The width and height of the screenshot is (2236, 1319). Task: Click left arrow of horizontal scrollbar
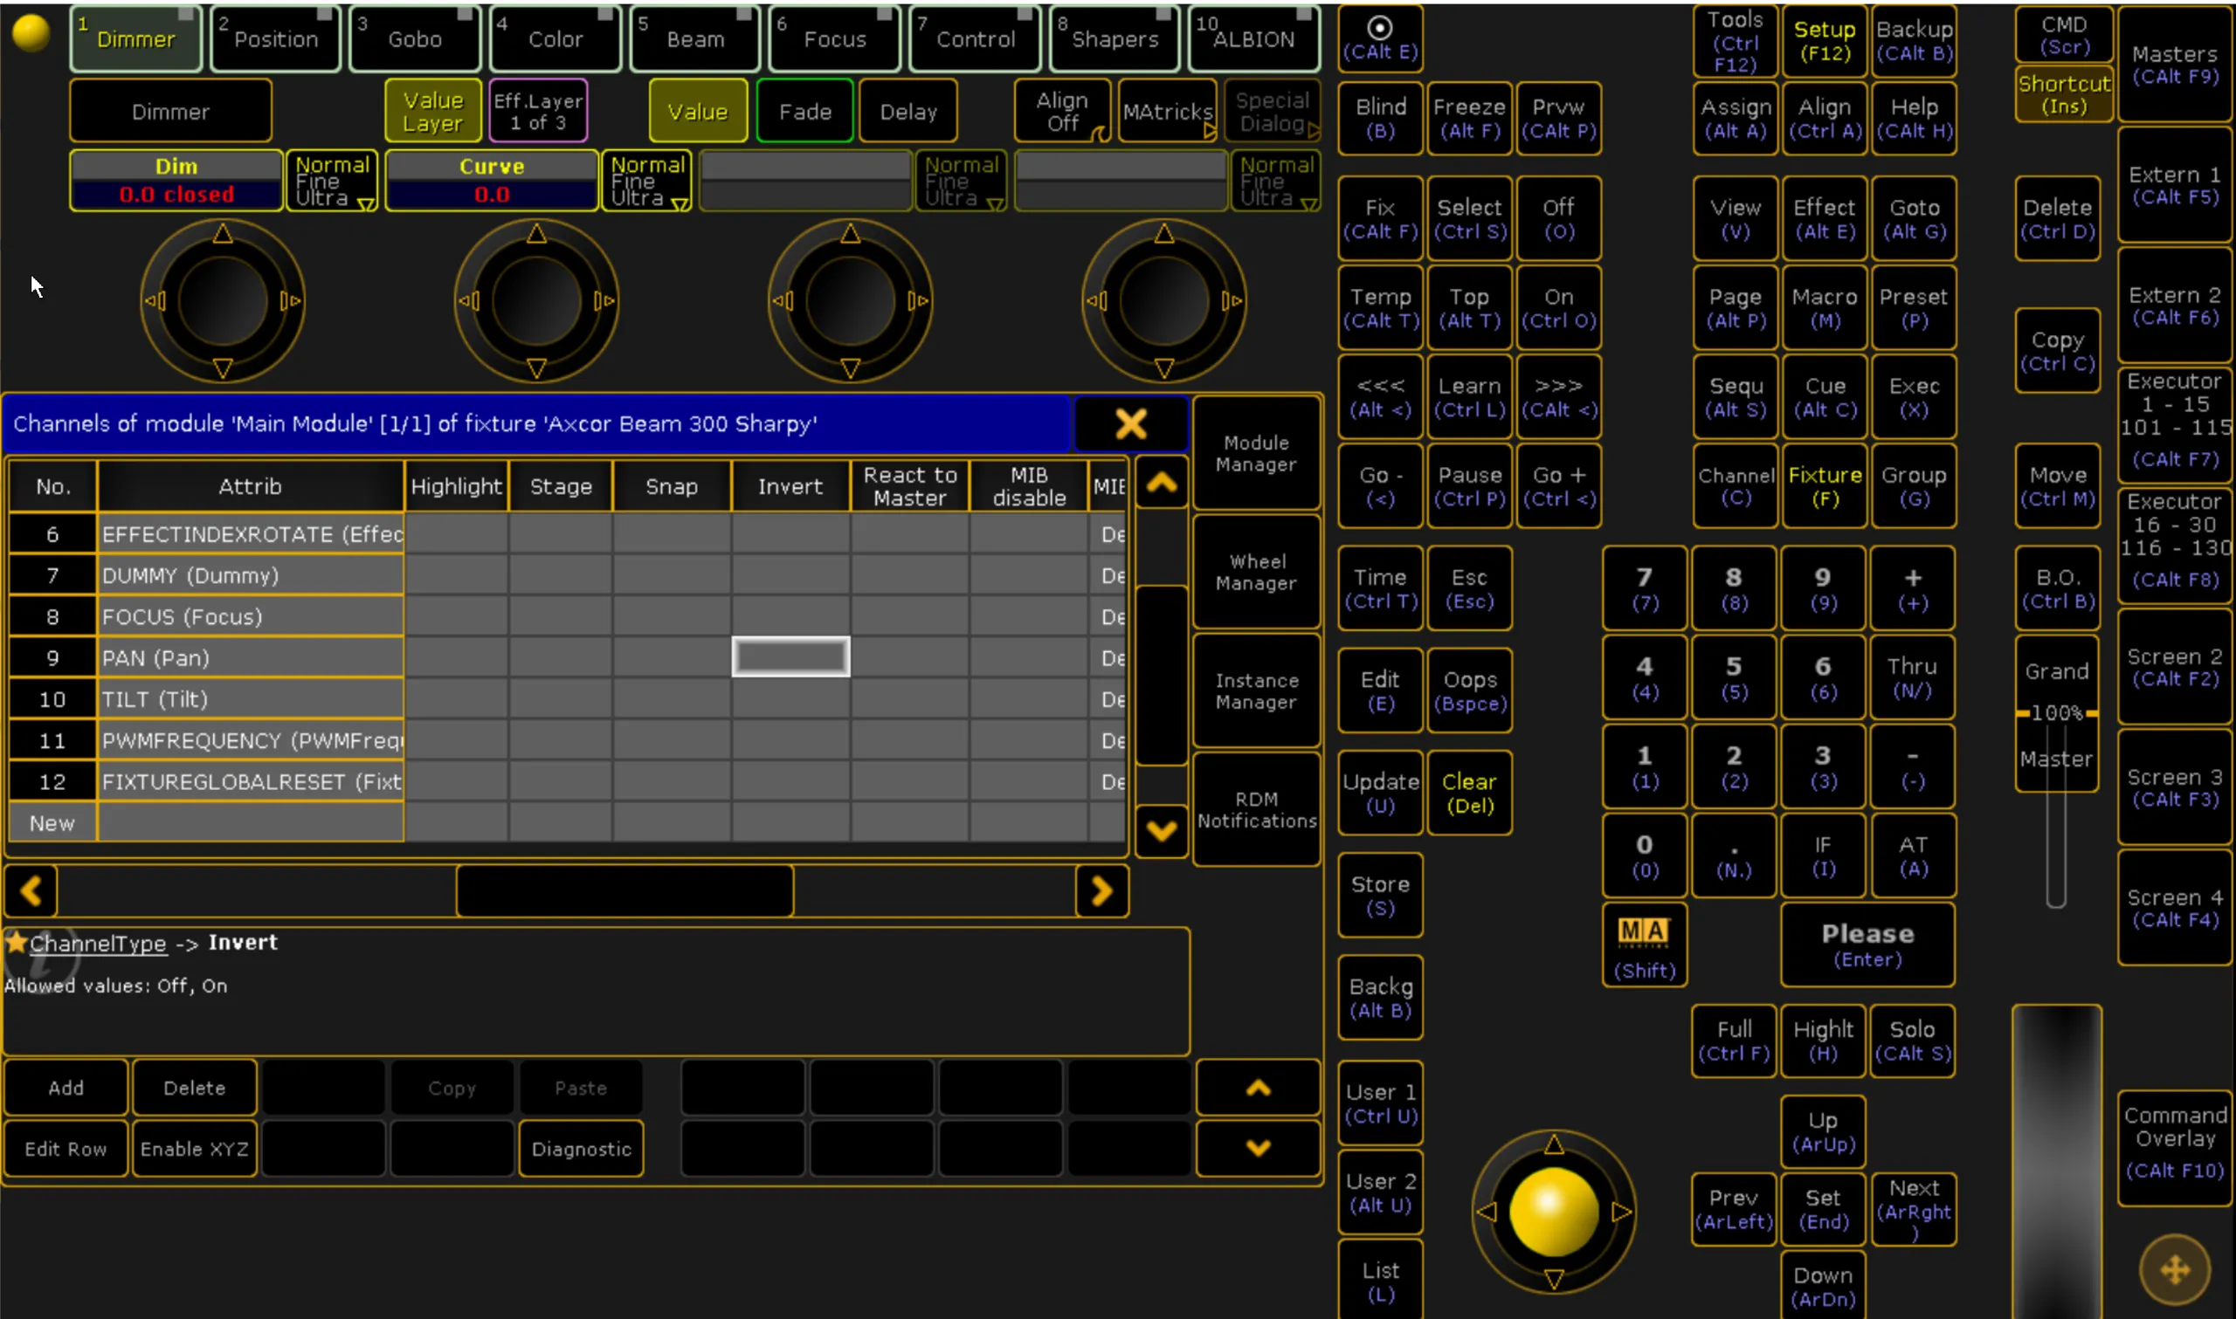coord(31,890)
